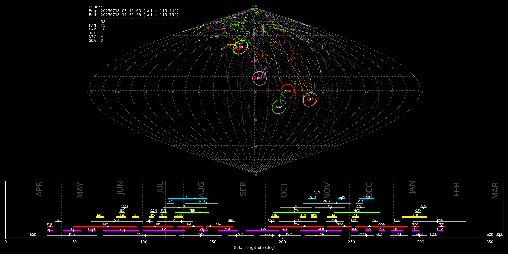Click the XHE shower label in timeline
Image resolution: width=508 pixels, height=254 pixels.
[490, 234]
